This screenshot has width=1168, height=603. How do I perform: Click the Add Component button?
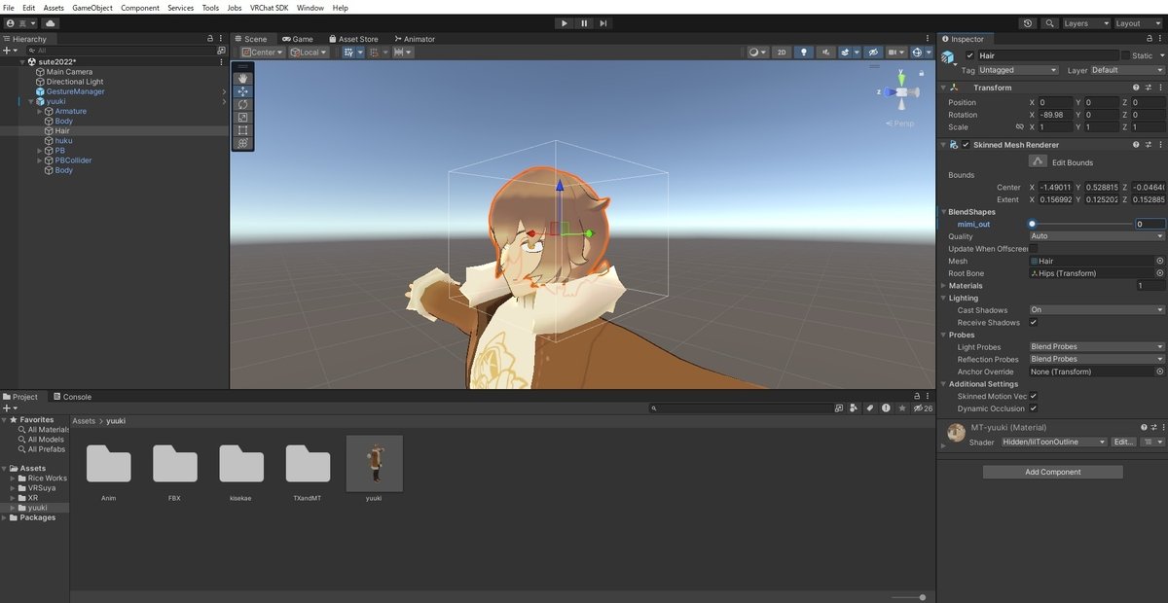tap(1052, 472)
